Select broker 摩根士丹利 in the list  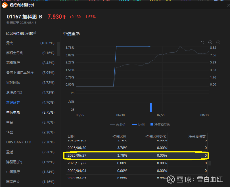[30, 53]
